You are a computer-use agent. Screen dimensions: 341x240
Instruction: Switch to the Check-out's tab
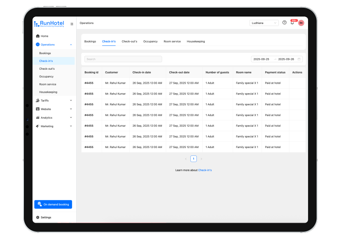[129, 41]
